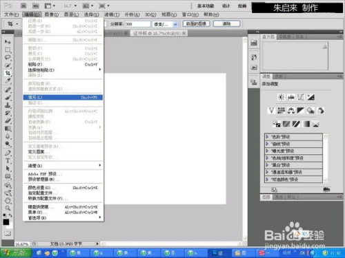Screen dimensions: 345x258
Task: Select the Move tool
Action: point(8,42)
